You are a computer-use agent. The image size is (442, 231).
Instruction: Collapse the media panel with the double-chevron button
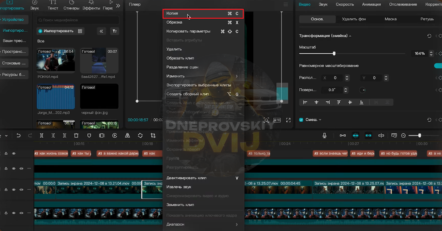tap(101, 31)
